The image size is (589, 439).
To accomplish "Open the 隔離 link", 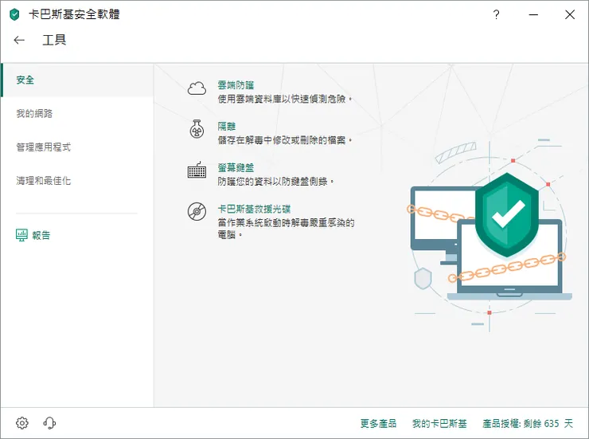I will (227, 127).
